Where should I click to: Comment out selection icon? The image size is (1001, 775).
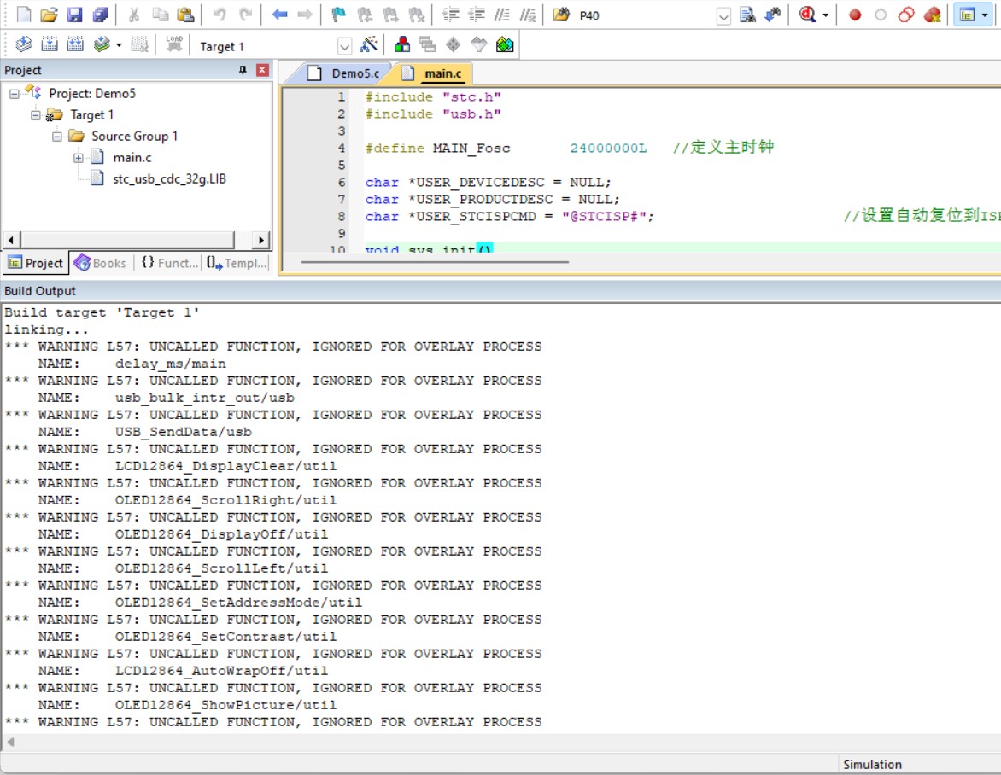coord(502,15)
